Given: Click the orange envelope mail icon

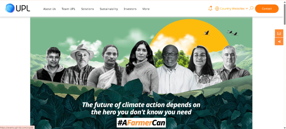Looking at the screenshot, I should tap(279, 34).
